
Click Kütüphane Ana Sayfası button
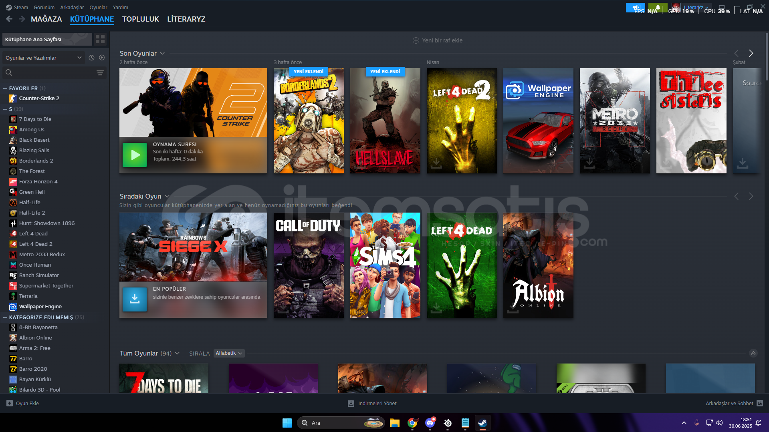click(47, 39)
